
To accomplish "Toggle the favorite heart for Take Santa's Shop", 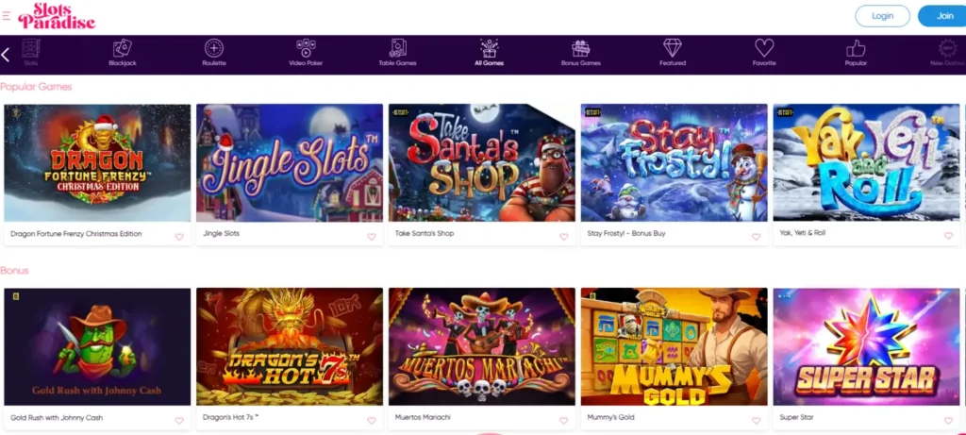I will 564,237.
